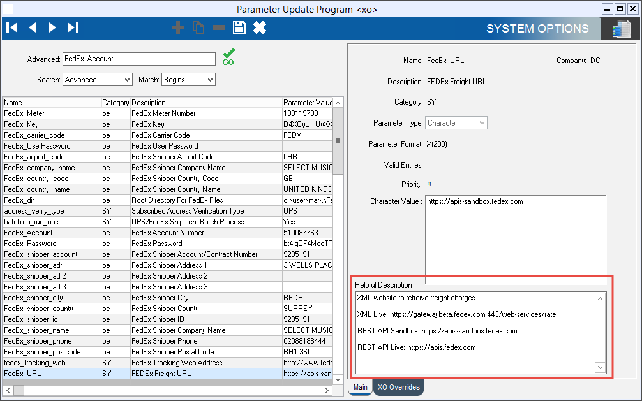This screenshot has width=642, height=401.
Task: Click the last record navigation icon
Action: click(x=72, y=27)
